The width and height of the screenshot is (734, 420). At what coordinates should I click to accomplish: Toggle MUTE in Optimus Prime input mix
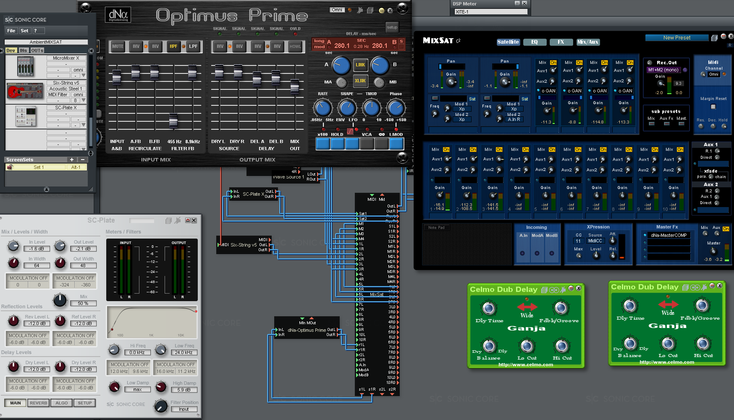118,46
